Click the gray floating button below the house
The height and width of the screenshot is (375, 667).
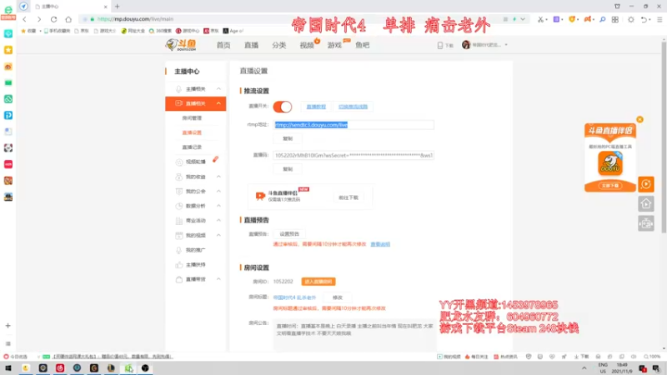point(645,223)
